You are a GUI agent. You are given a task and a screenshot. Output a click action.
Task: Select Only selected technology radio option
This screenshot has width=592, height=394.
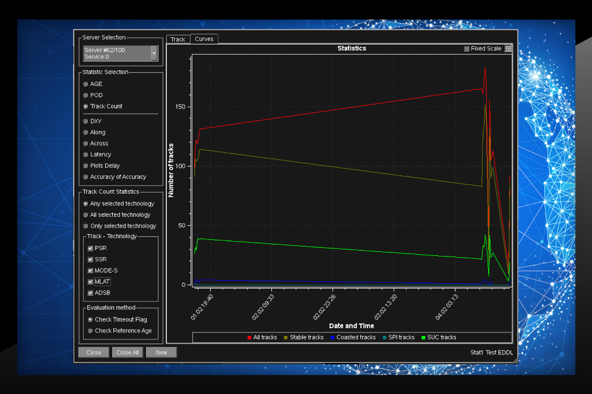point(86,226)
